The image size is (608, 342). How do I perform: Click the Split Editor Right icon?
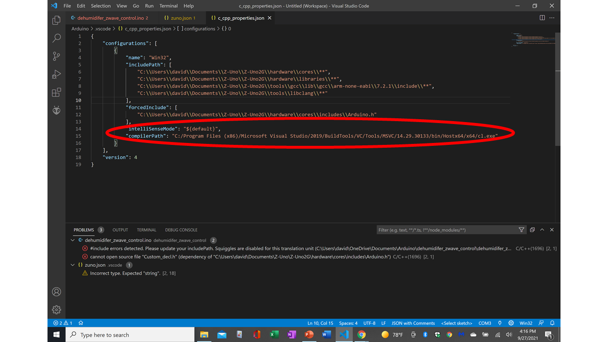pyautogui.click(x=542, y=18)
